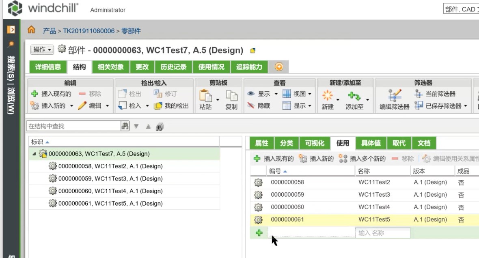Open 编辑筛选器 filter editor
The height and width of the screenshot is (258, 479).
coord(395,99)
